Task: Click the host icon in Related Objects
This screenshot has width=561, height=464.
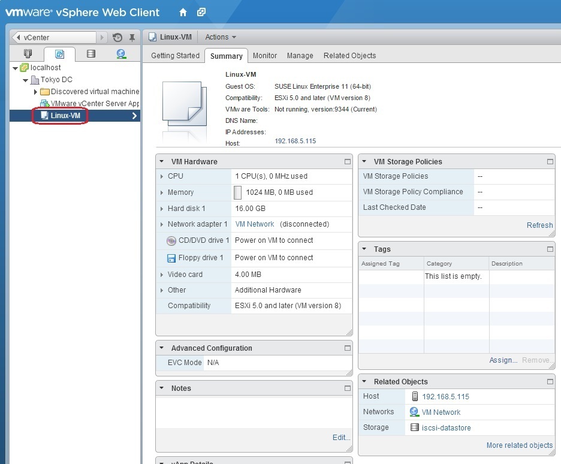Action: (415, 396)
